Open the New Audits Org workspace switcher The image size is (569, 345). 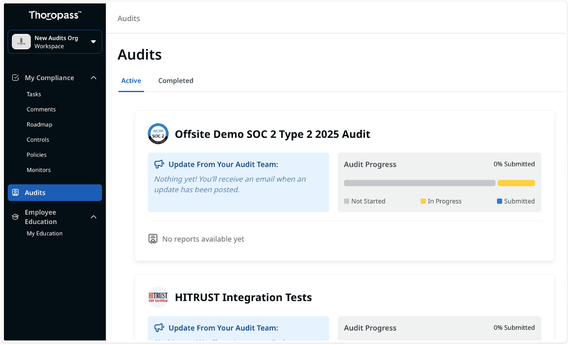coord(55,42)
